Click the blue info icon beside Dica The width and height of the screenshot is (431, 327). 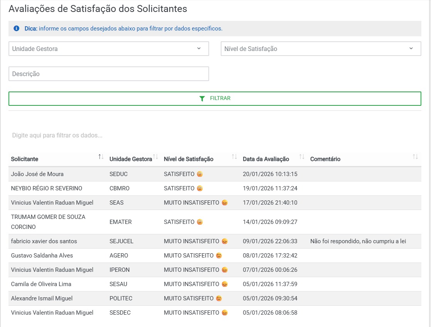click(17, 29)
